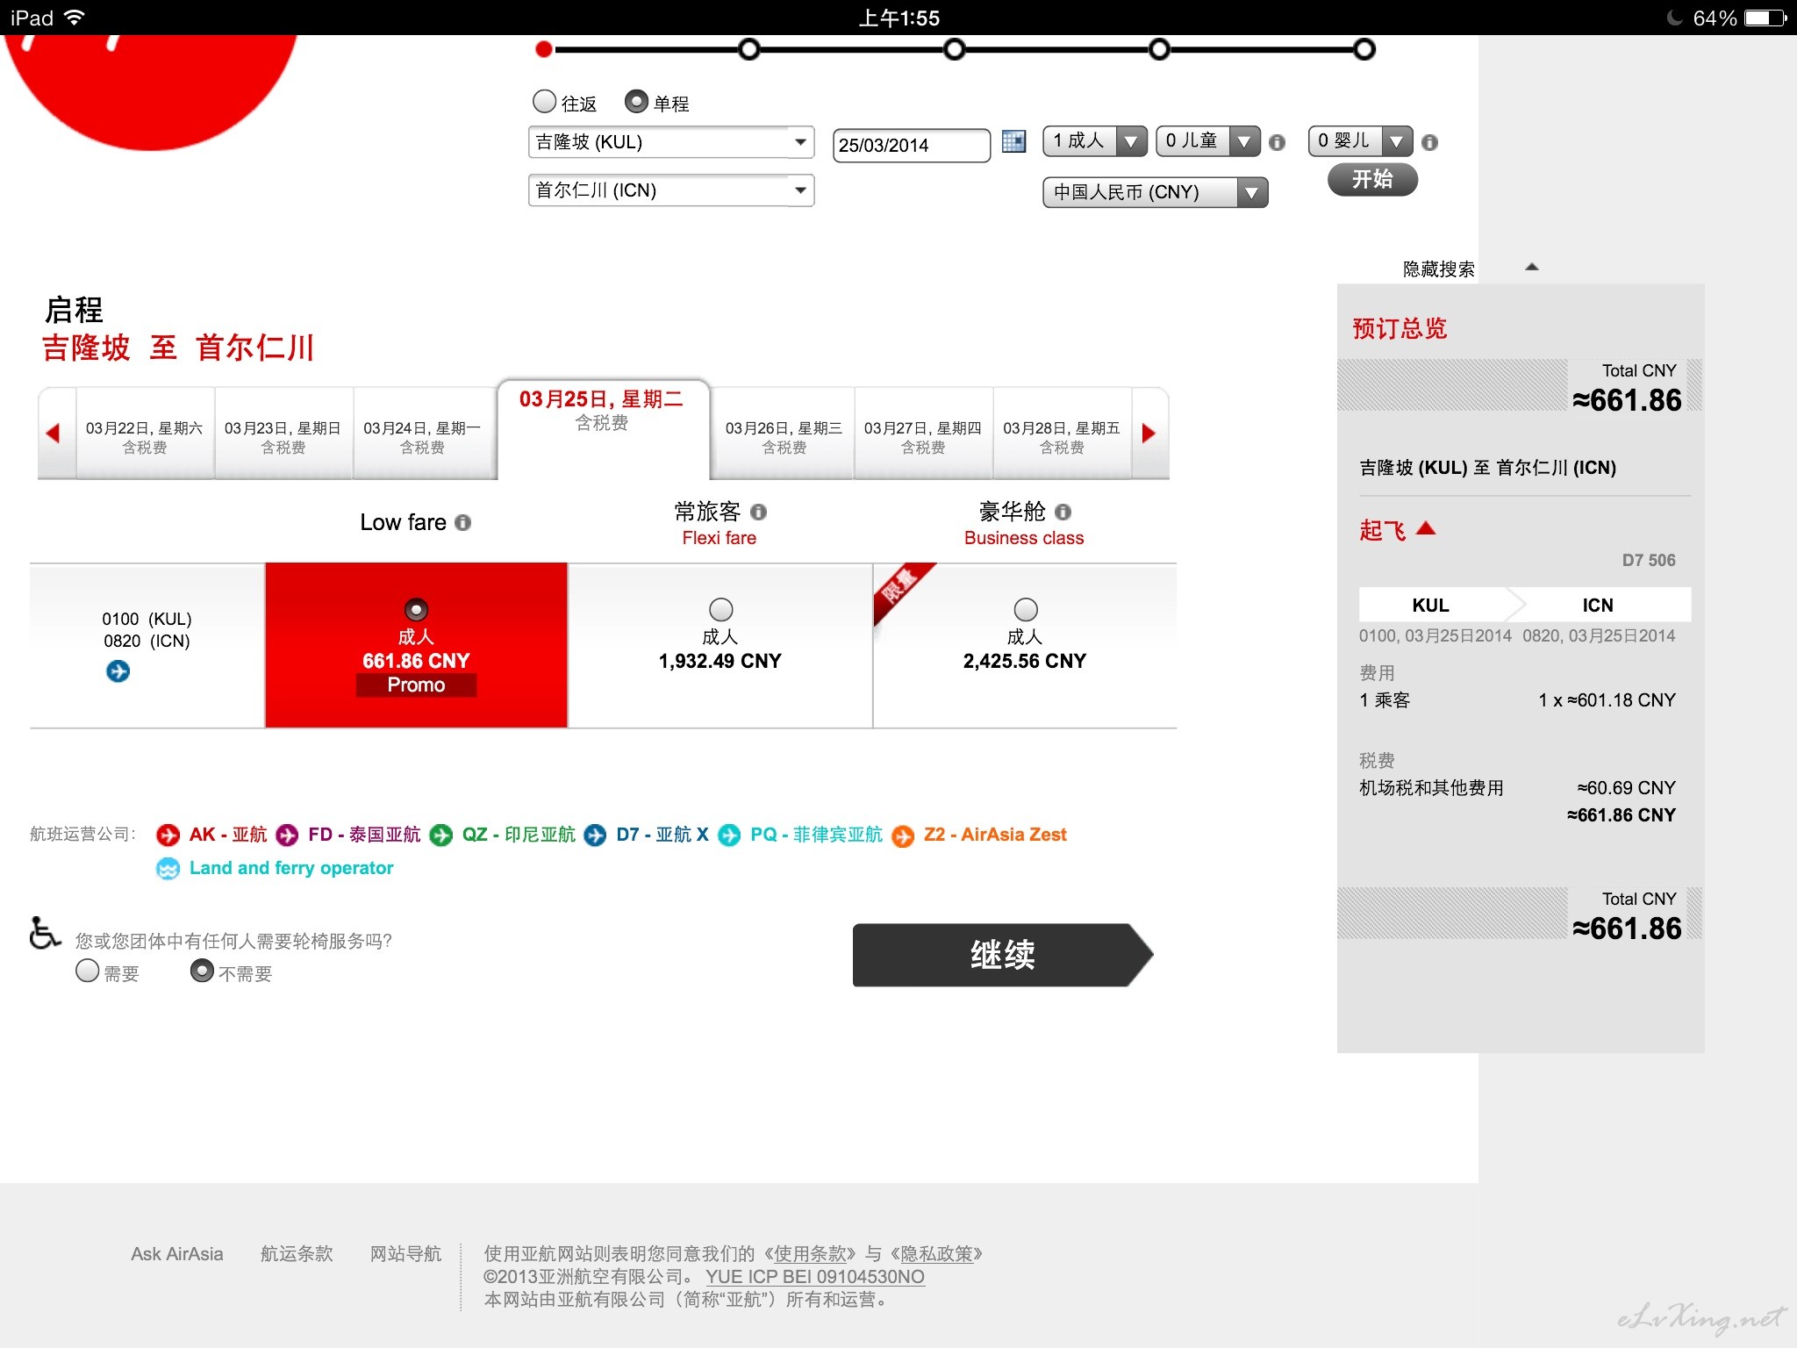Switch to 03月28日 星期五 tab
This screenshot has height=1348, width=1797.
(x=1062, y=436)
